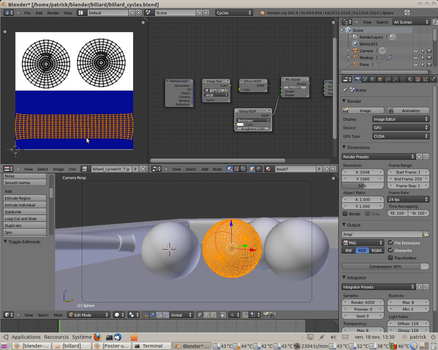Open the Material properties tab icon
The image size is (438, 350).
pyautogui.click(x=410, y=79)
